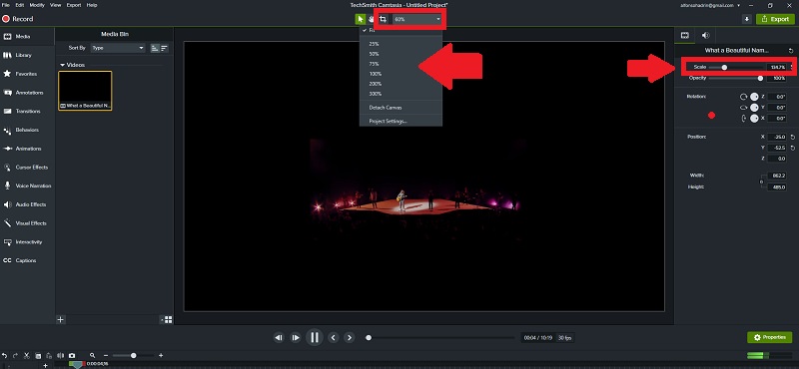Open the Captions panel
Viewport: 799px width, 369px height.
tap(27, 260)
